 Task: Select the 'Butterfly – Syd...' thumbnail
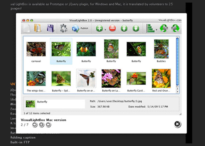click(61, 78)
